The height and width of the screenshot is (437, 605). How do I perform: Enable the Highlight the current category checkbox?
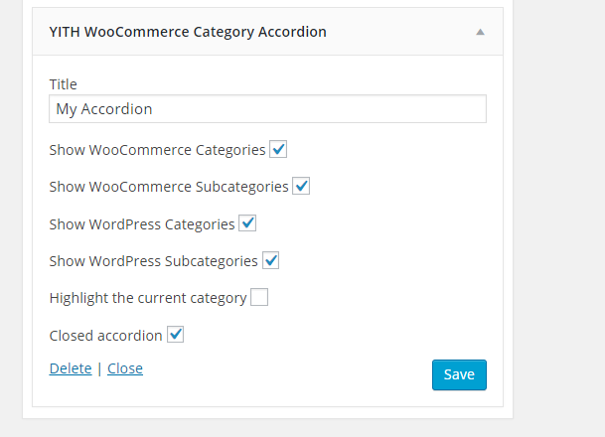click(x=259, y=297)
